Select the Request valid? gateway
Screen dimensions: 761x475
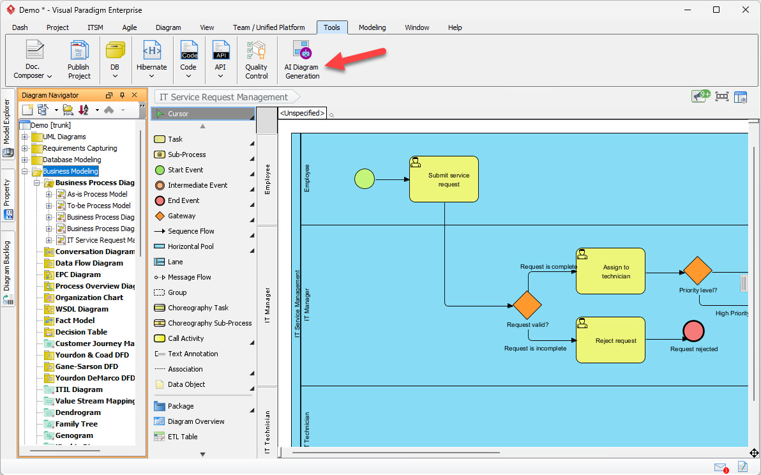tap(527, 305)
